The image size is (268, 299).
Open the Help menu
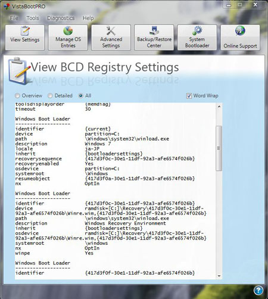[88, 18]
